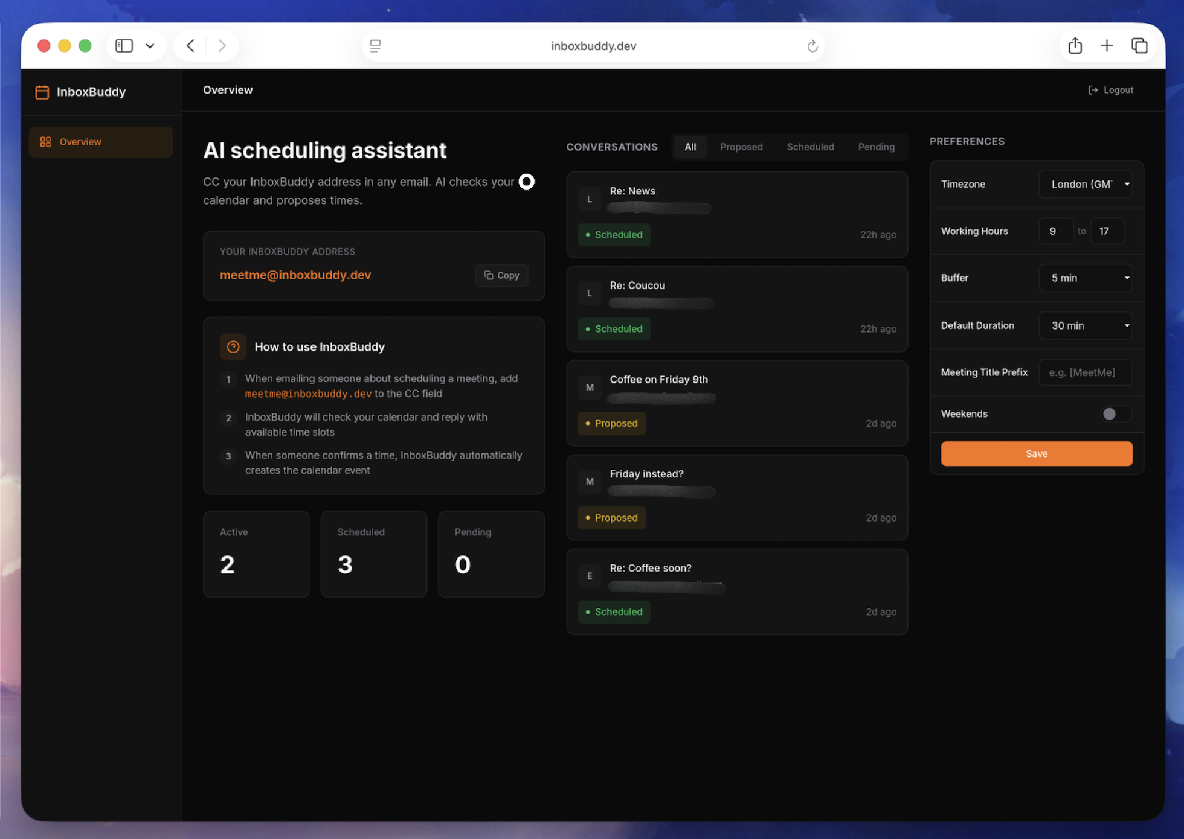Open the tab overview icon

pos(1139,46)
